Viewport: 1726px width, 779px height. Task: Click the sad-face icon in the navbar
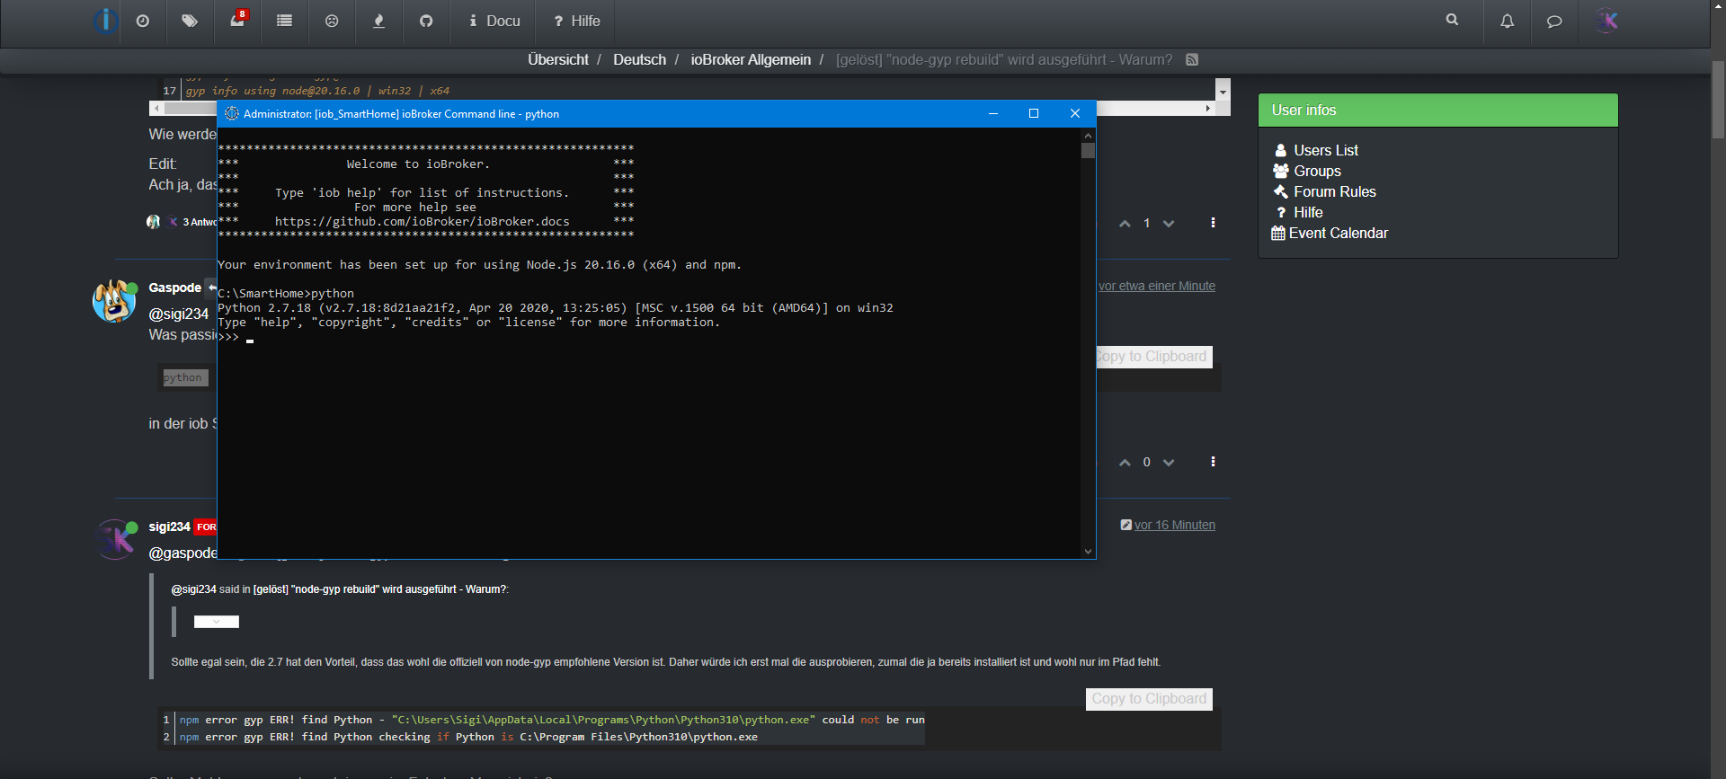pyautogui.click(x=332, y=21)
